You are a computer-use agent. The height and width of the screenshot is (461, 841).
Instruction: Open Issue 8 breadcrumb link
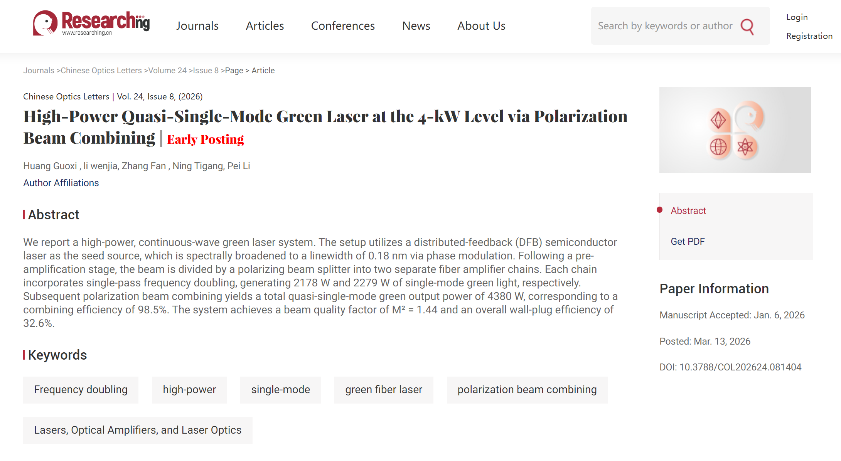coord(206,71)
